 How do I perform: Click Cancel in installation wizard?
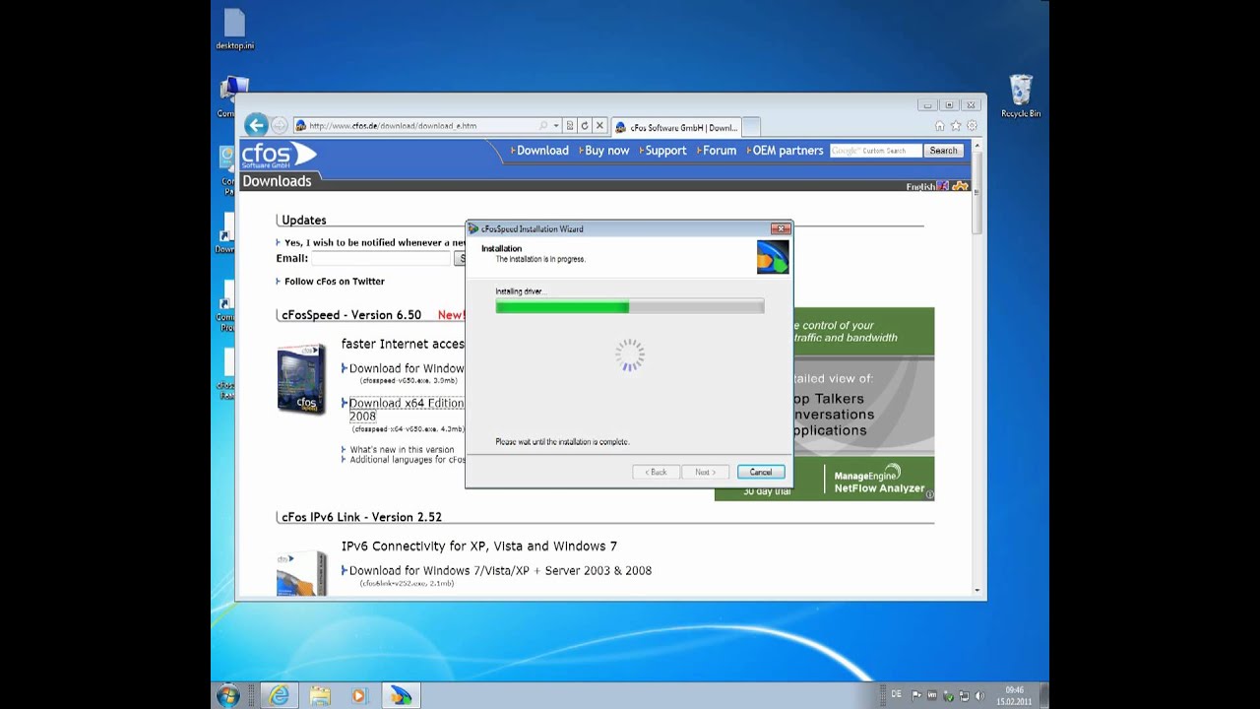tap(761, 473)
